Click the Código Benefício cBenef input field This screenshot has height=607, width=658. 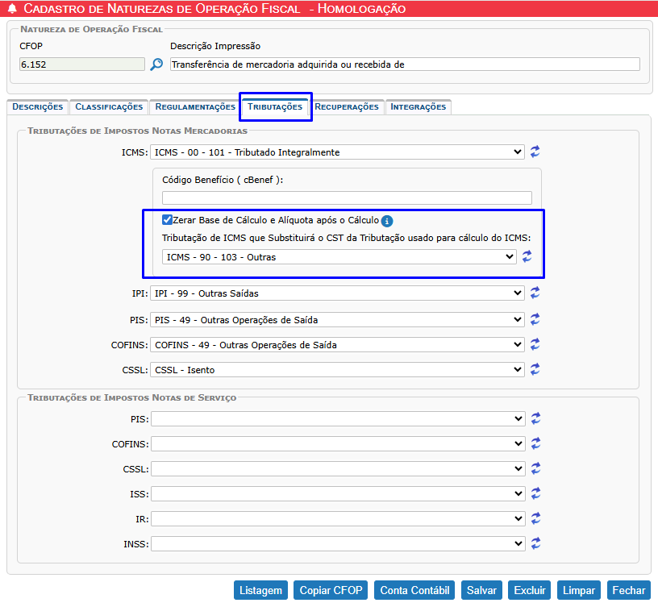tap(347, 197)
